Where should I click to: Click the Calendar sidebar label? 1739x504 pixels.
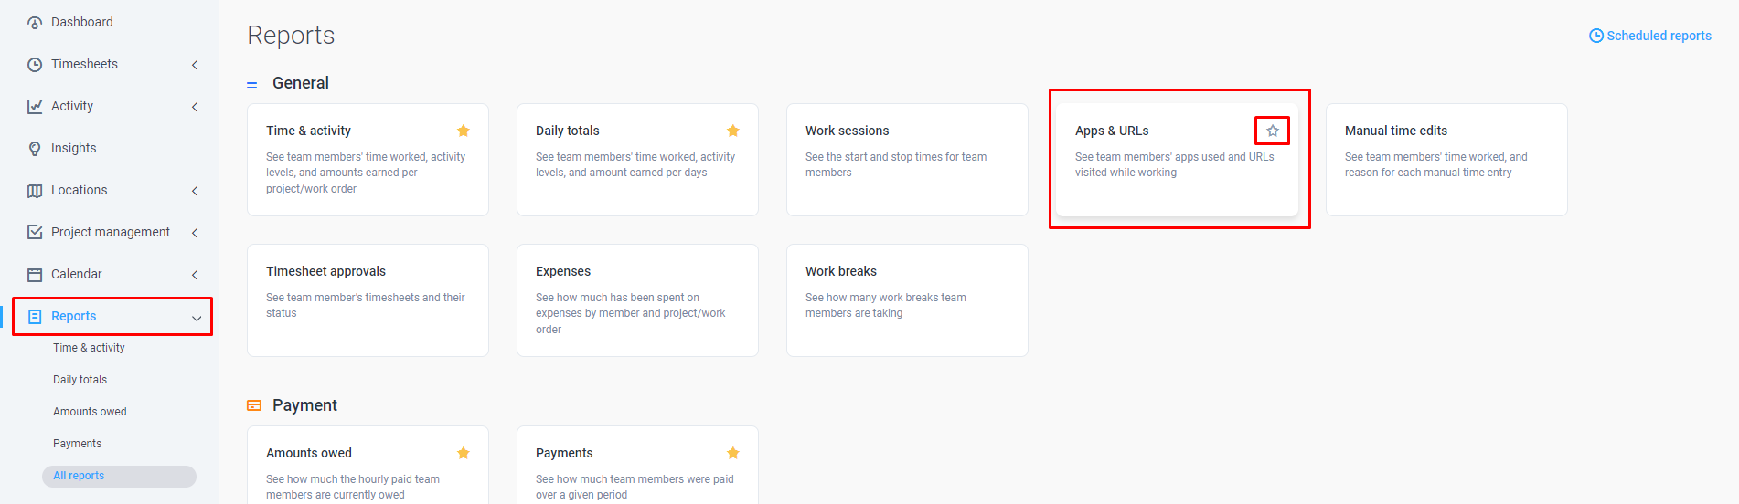pos(76,274)
